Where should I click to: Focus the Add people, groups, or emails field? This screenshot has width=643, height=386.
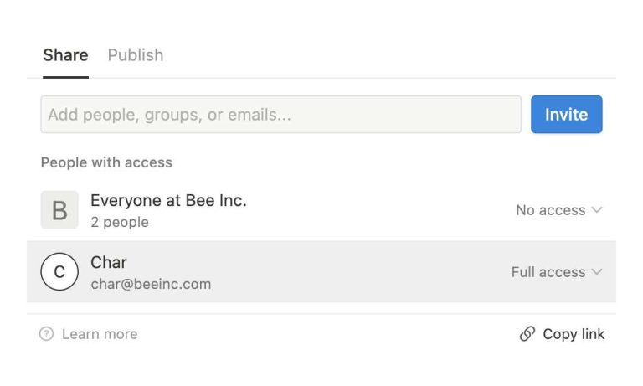[280, 115]
